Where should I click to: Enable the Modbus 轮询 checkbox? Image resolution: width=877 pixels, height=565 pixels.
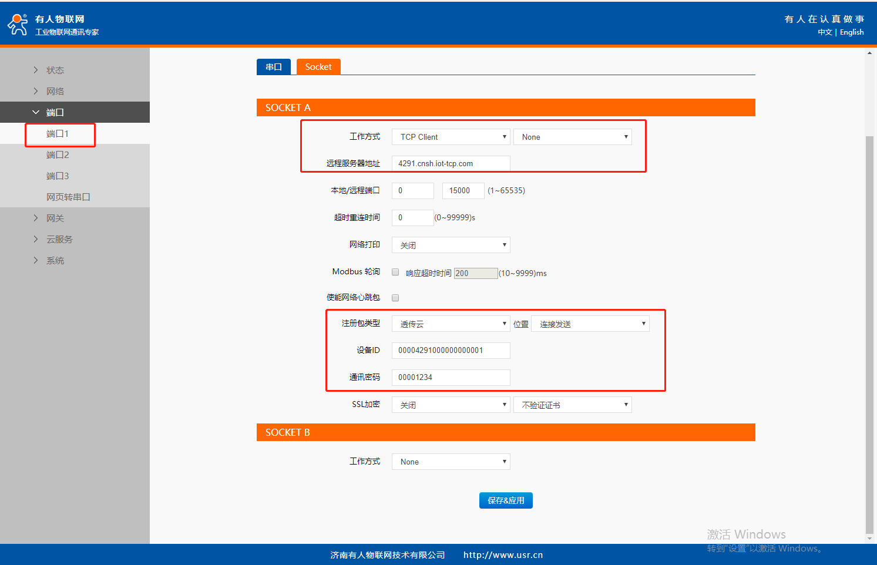(395, 272)
